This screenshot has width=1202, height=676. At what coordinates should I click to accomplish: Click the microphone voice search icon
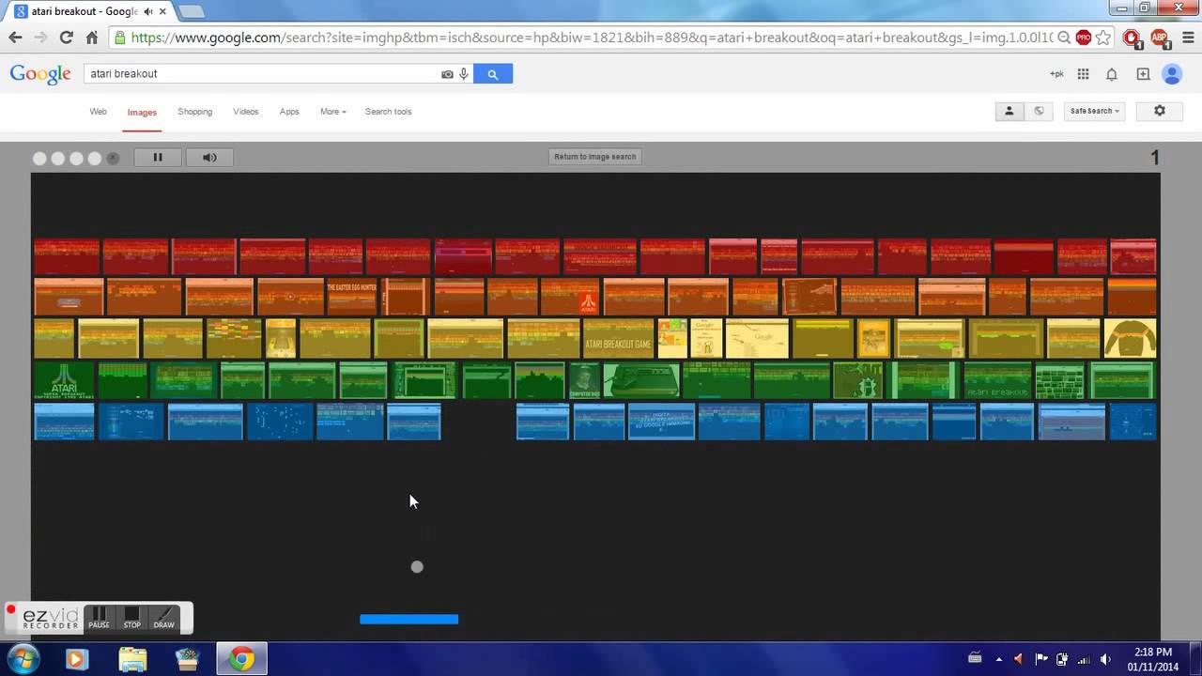[x=464, y=74]
